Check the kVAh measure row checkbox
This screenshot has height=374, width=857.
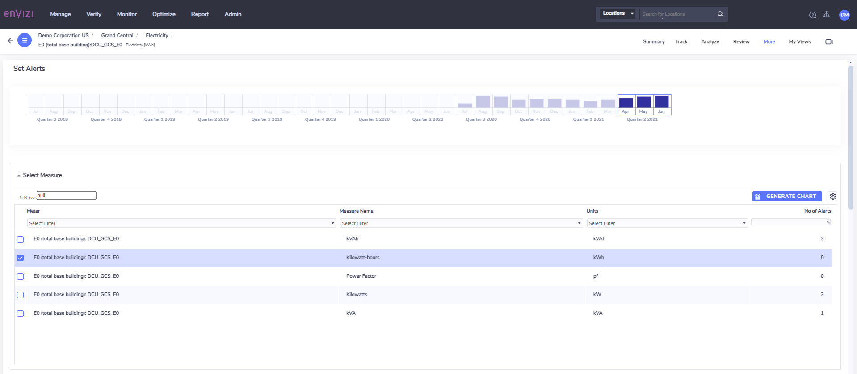pos(20,239)
